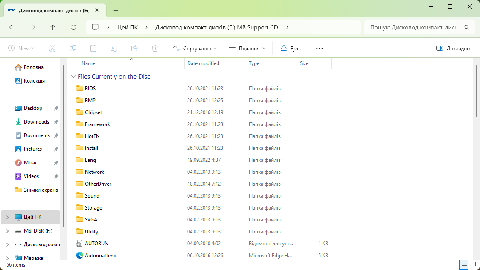480x270 pixels.
Task: Refresh the current folder view
Action: [x=73, y=27]
